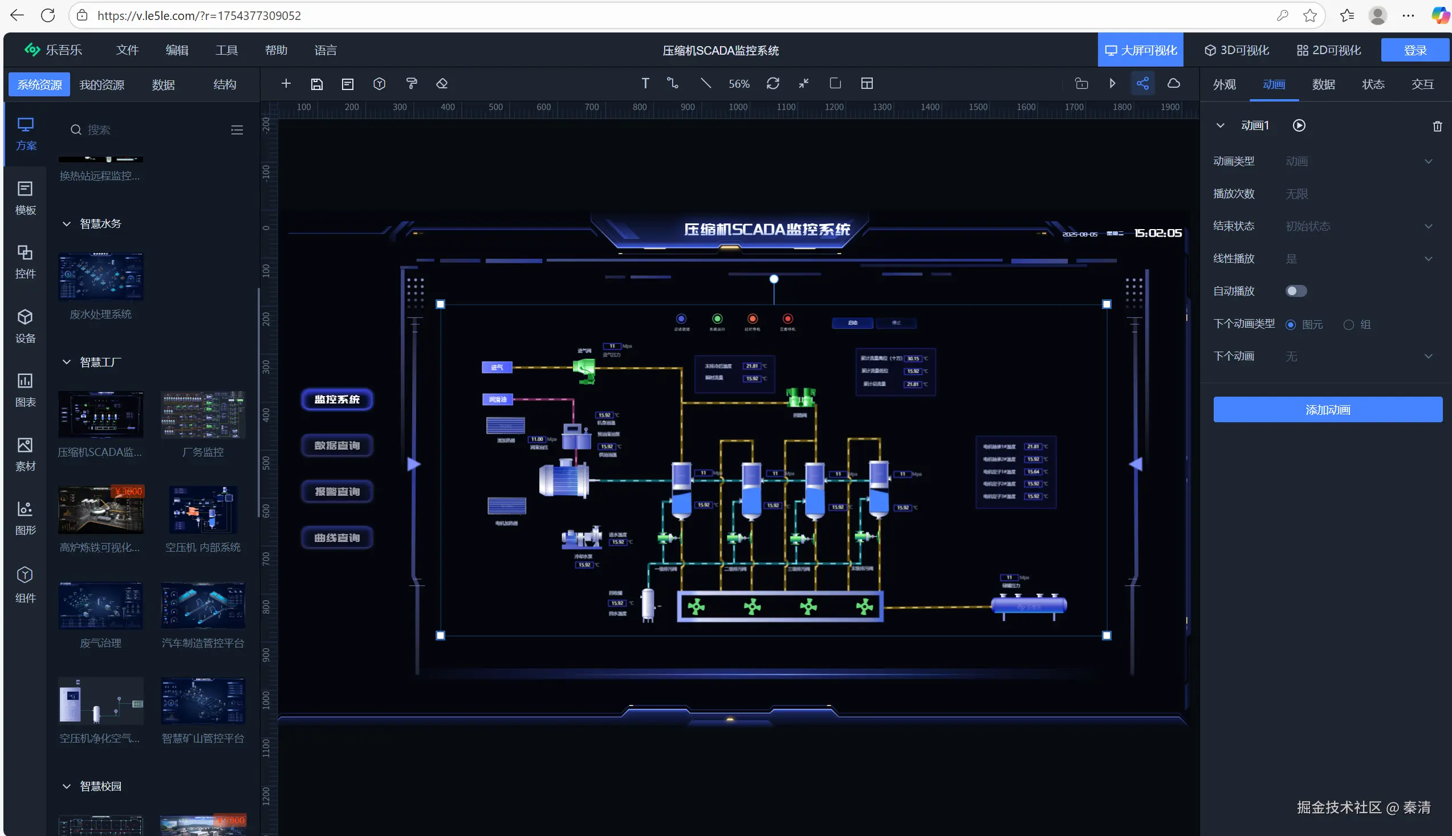Viewport: 1452px width, 836px height.
Task: Click the format painter icon
Action: coord(411,84)
